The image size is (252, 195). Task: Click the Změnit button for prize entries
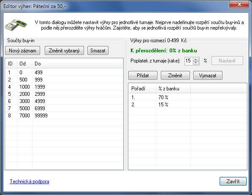pos(175,76)
